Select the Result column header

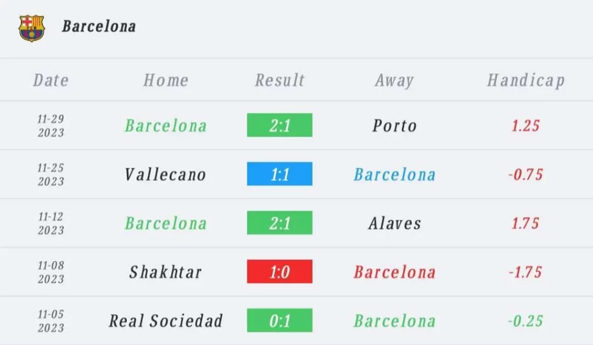coord(280,80)
